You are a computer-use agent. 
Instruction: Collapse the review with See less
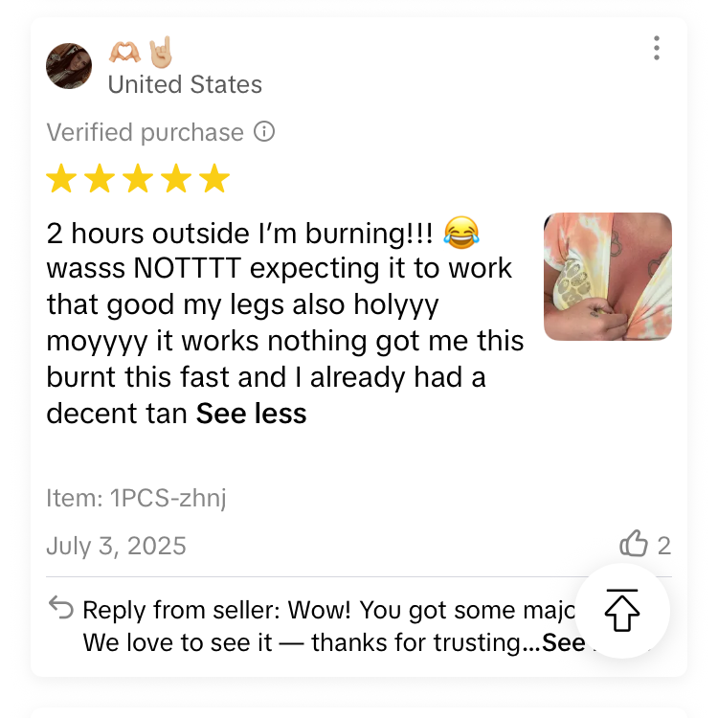click(251, 414)
